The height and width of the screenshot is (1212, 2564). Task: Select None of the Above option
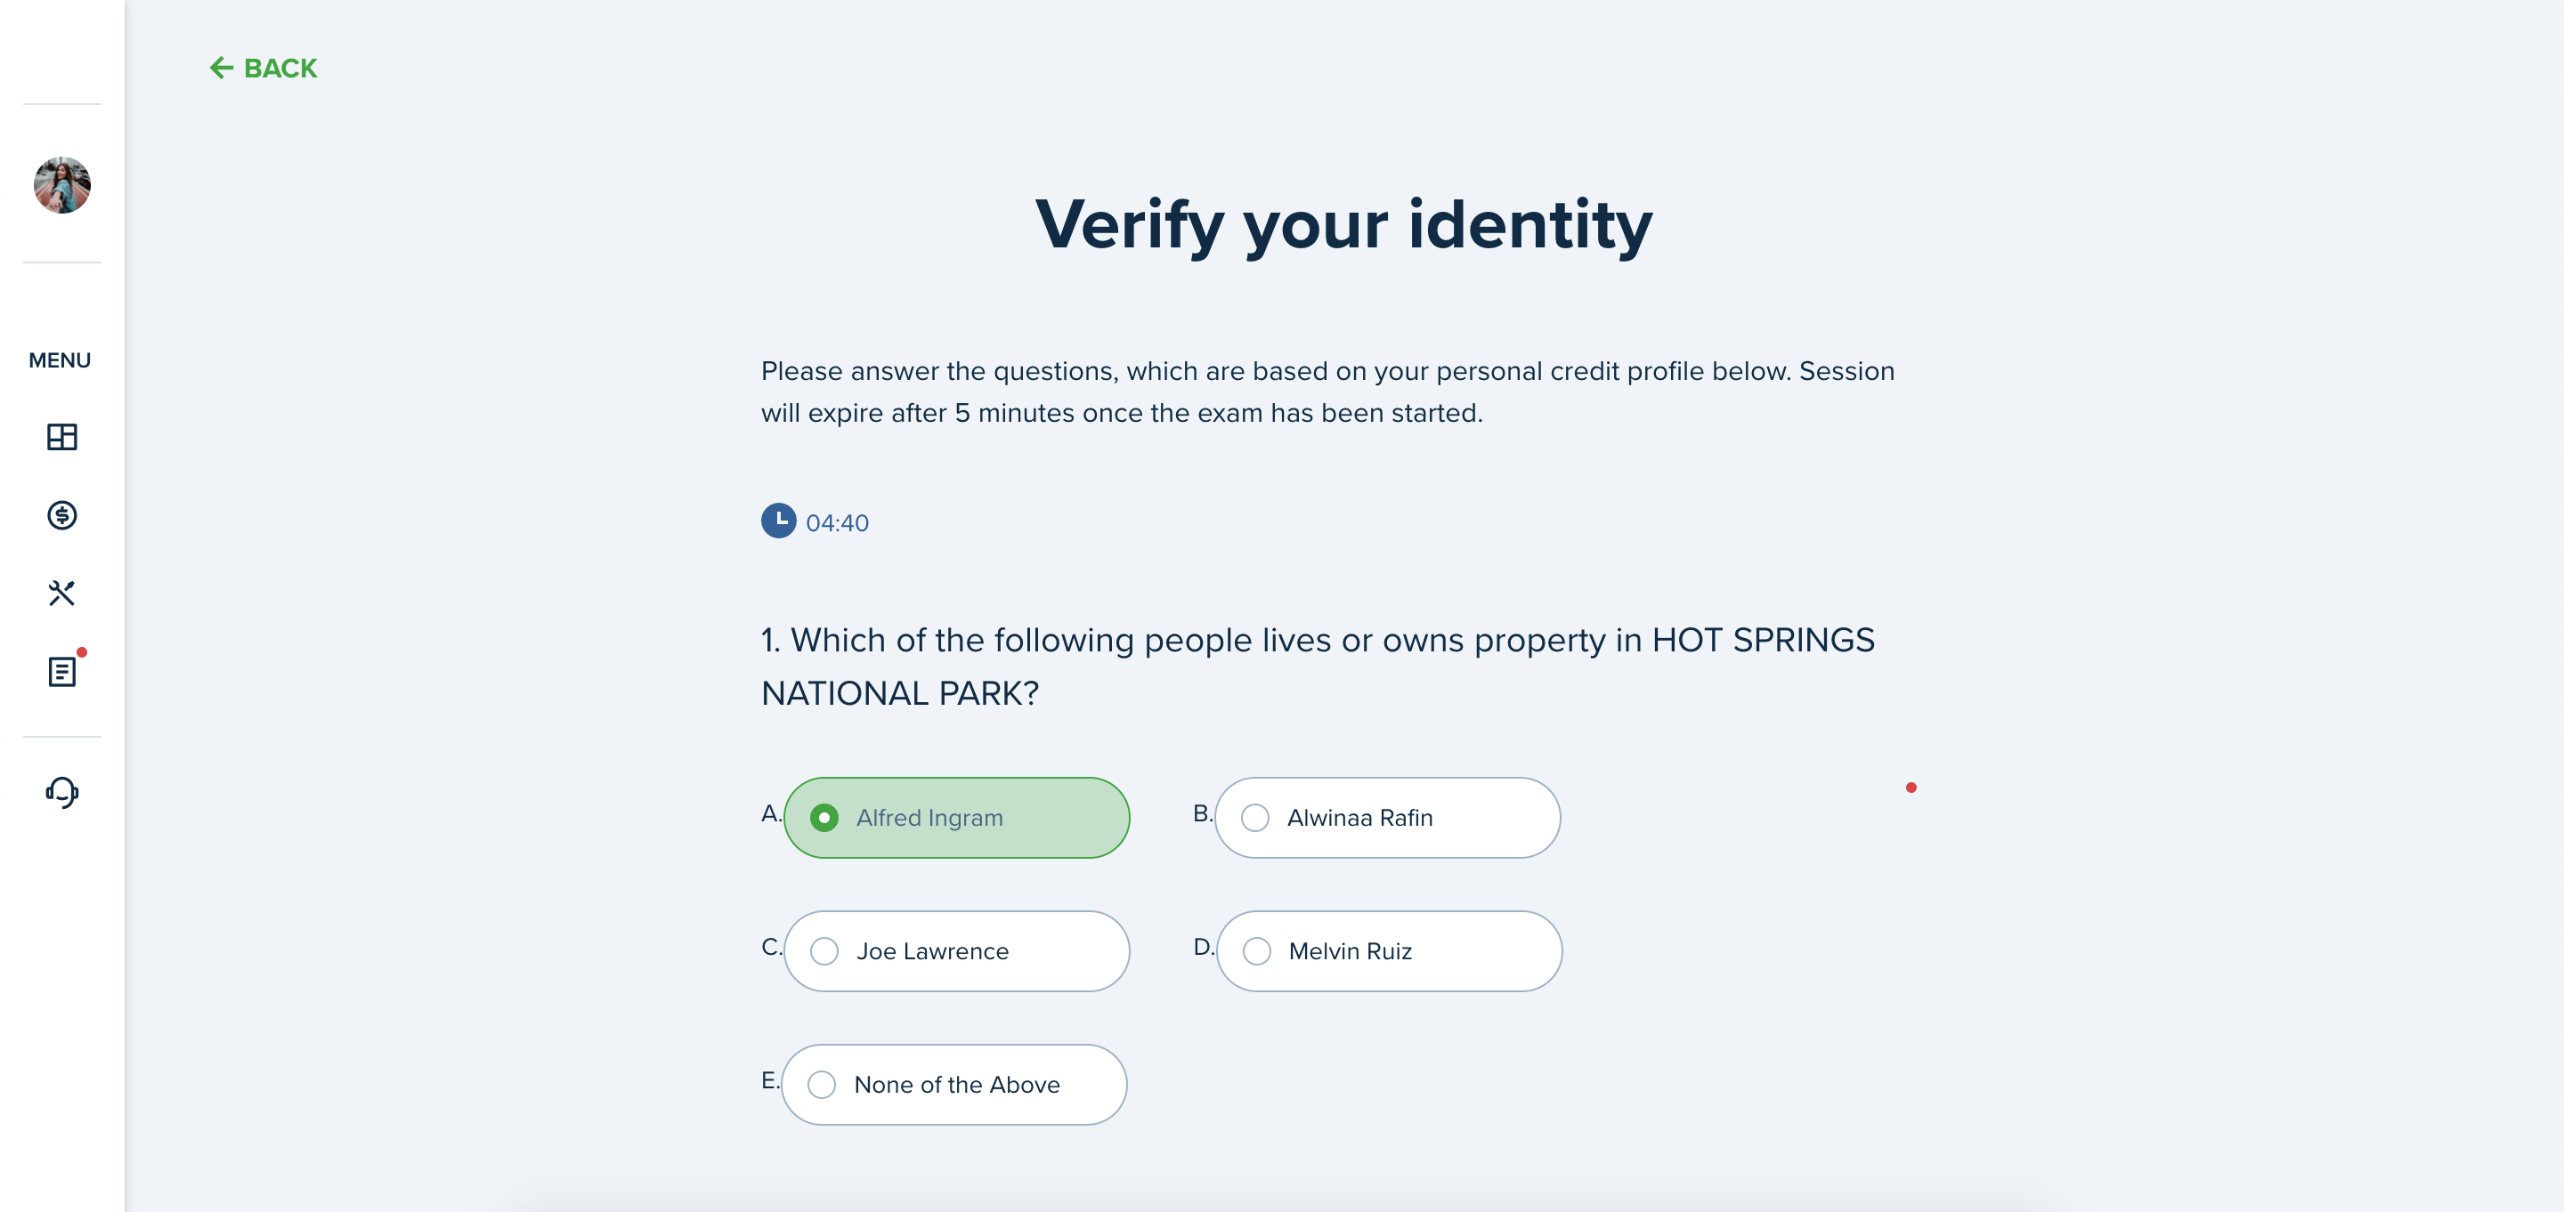point(953,1085)
